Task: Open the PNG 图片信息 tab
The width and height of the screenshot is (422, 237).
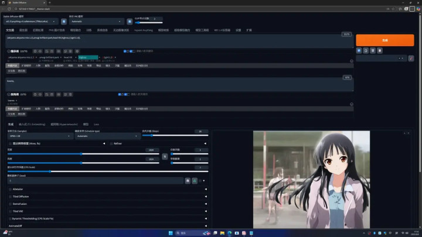Action: pos(57,30)
